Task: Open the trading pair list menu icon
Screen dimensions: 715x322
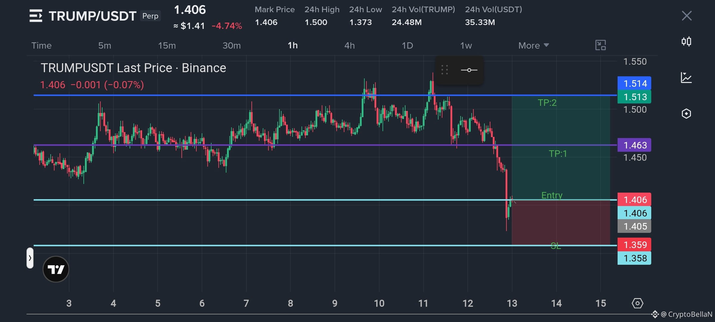Action: 36,16
